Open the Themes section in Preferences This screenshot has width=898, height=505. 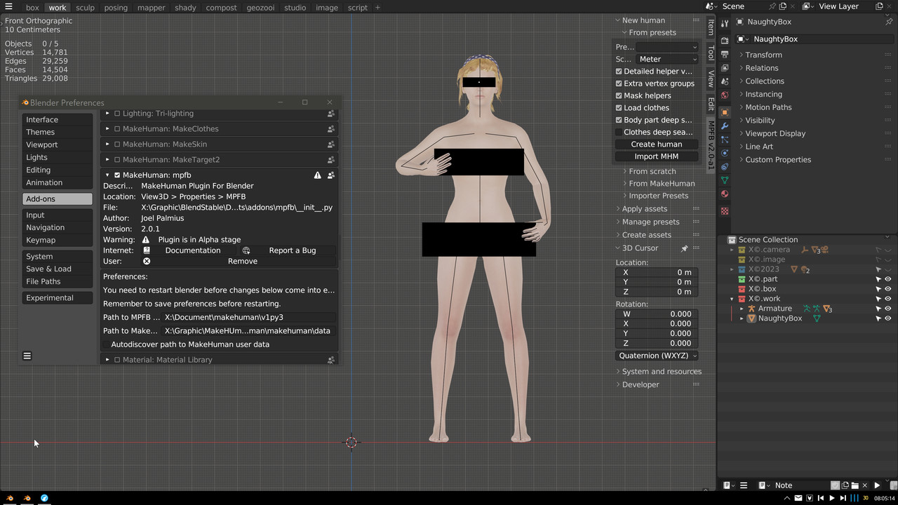pyautogui.click(x=57, y=133)
